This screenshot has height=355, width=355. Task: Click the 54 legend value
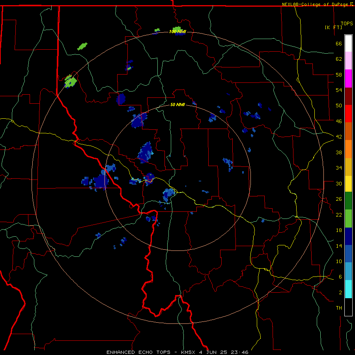339,90
